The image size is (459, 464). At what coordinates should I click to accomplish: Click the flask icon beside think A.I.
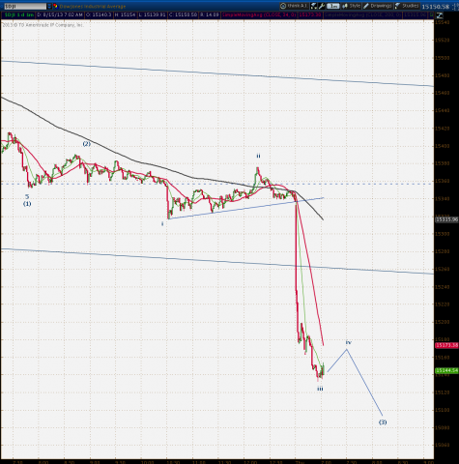(x=314, y=6)
